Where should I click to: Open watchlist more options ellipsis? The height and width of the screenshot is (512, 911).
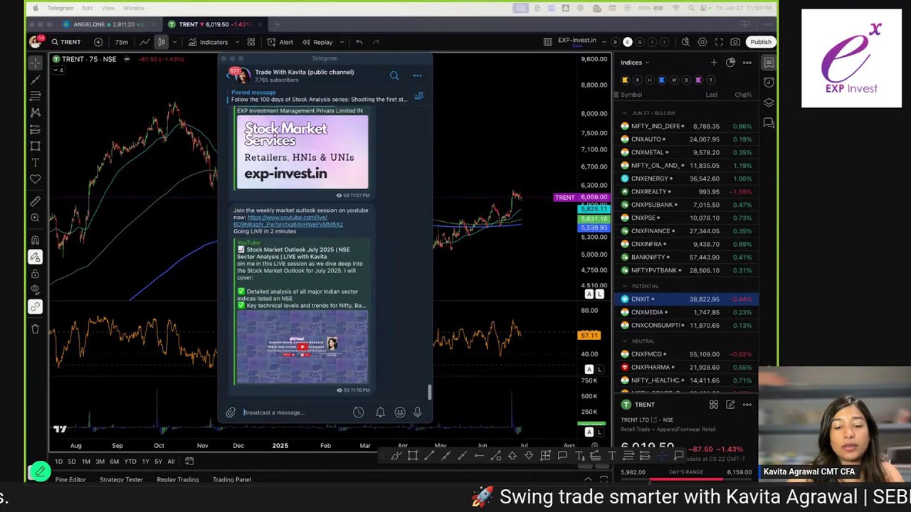coord(747,63)
